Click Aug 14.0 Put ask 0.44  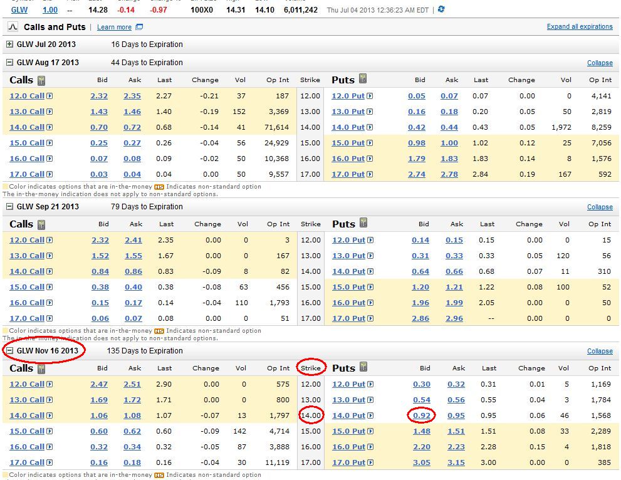coord(449,127)
